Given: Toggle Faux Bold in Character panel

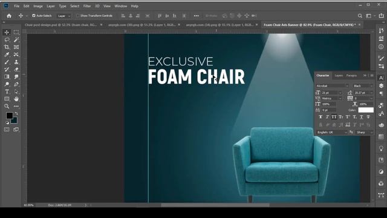Looking at the screenshot, I should [320, 117].
